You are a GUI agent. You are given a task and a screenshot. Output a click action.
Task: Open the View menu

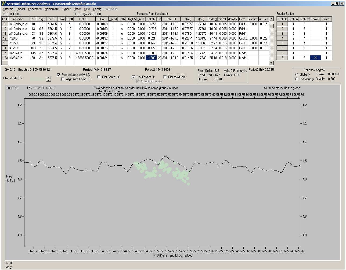tap(87, 9)
